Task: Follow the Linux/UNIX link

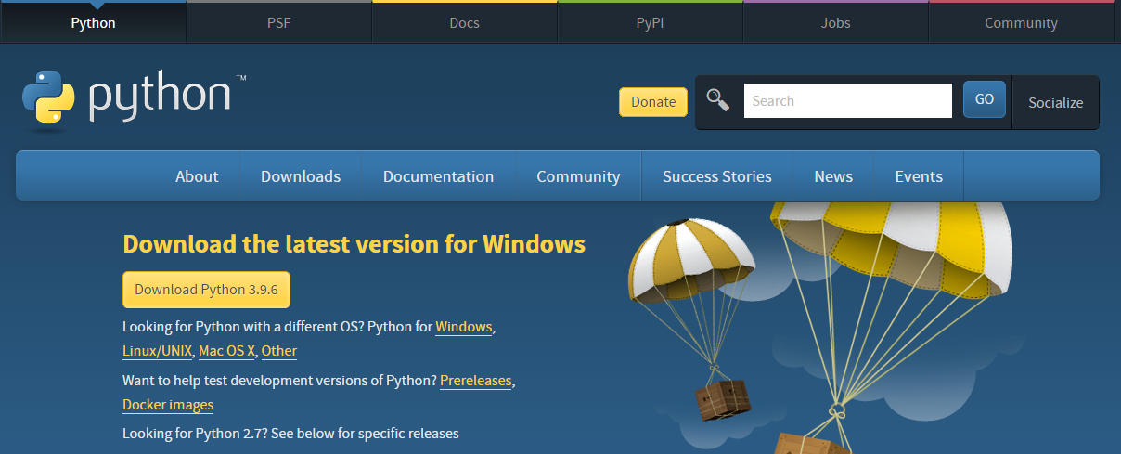Action: click(x=158, y=351)
